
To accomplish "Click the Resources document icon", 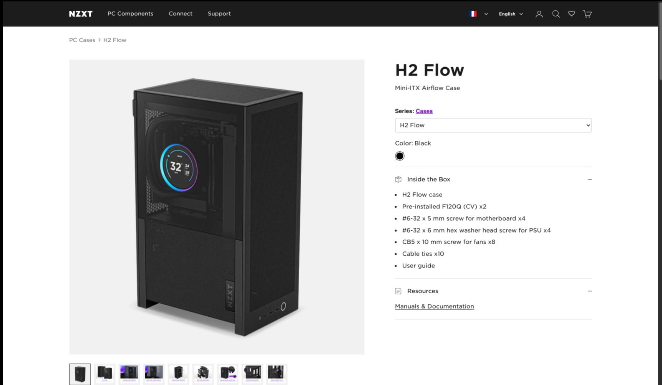I will coord(398,291).
